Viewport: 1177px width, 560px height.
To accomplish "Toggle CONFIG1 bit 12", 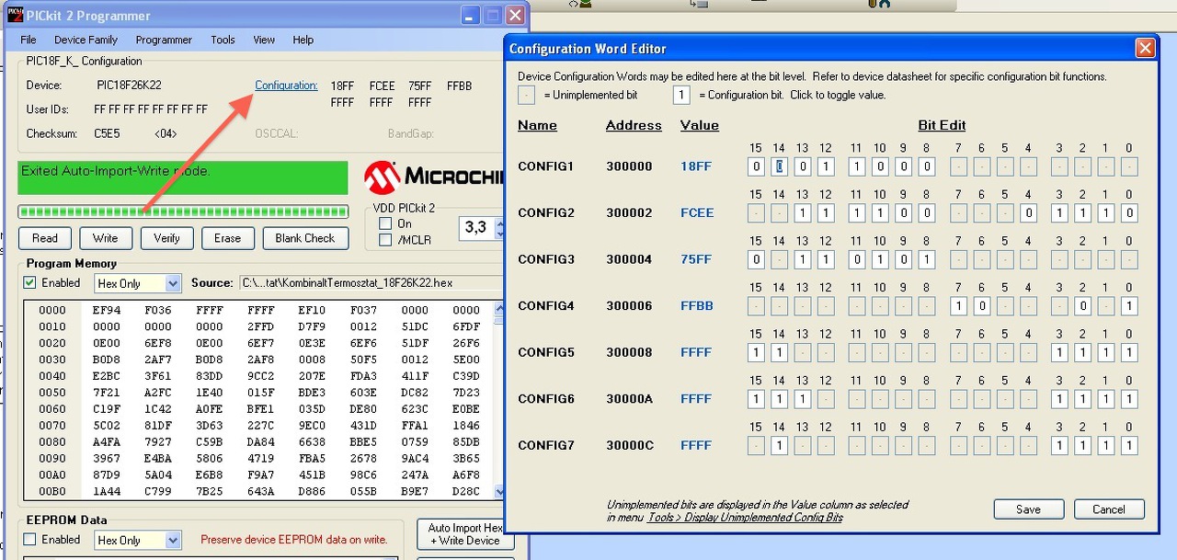I will pos(826,166).
